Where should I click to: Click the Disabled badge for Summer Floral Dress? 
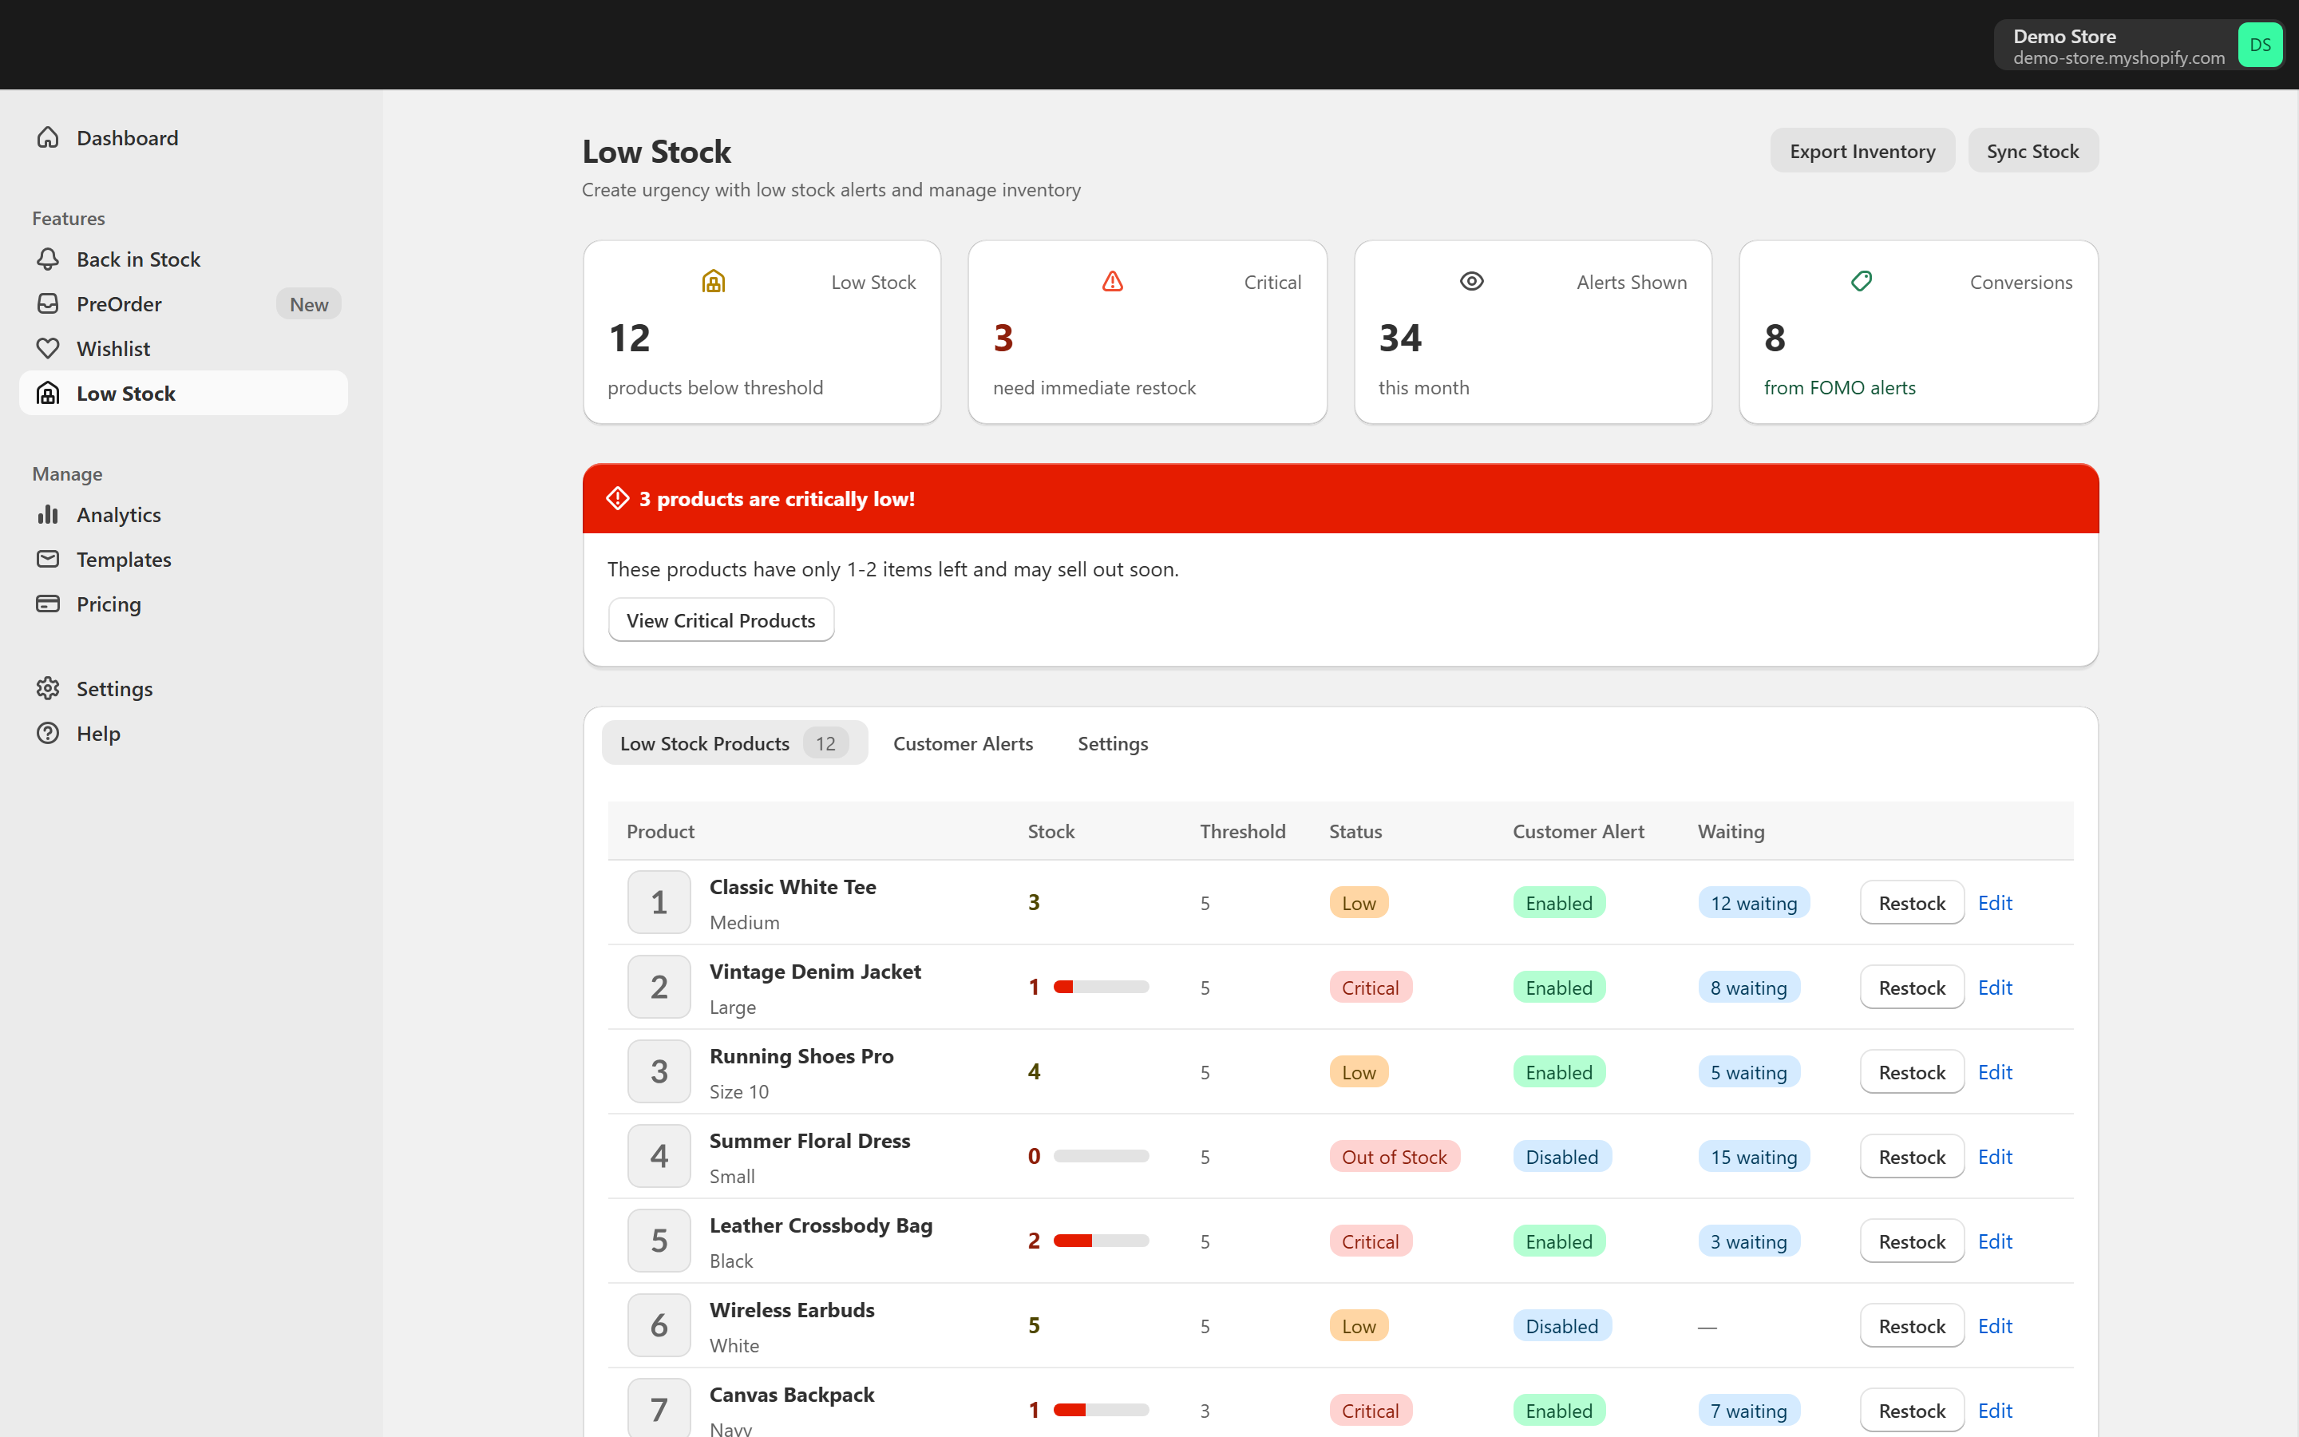coord(1561,1157)
